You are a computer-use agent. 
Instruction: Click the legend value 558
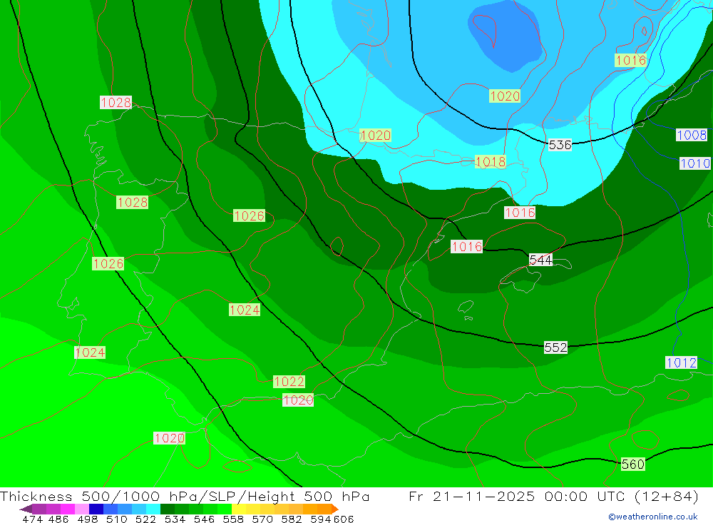tap(233, 519)
